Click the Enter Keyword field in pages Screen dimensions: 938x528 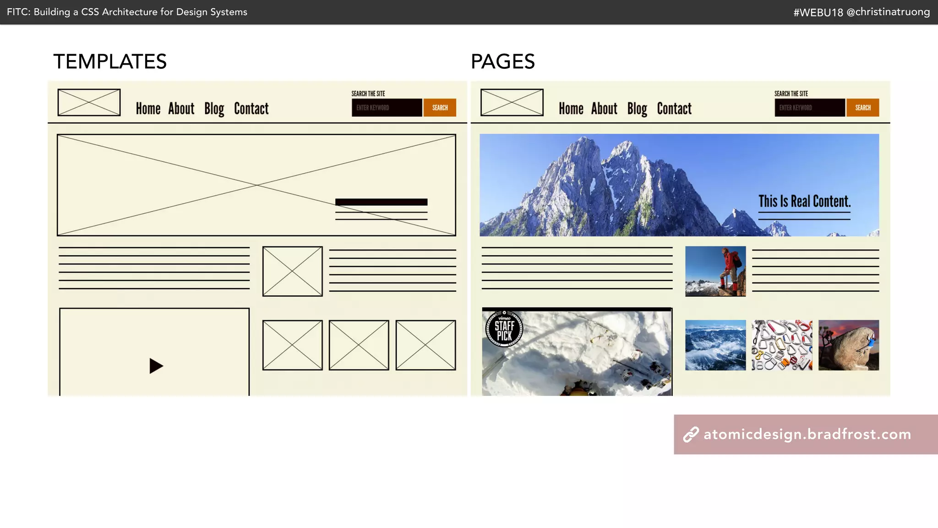[x=809, y=108]
